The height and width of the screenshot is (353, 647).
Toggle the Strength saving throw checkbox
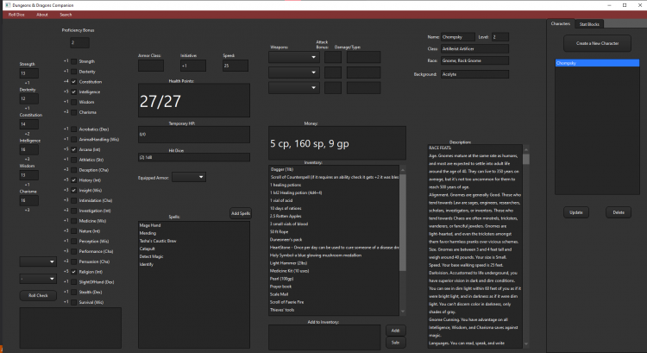[x=74, y=61]
